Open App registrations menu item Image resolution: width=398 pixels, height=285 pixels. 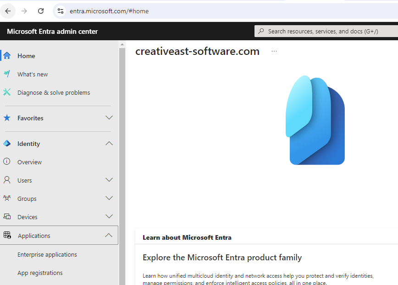(x=40, y=273)
